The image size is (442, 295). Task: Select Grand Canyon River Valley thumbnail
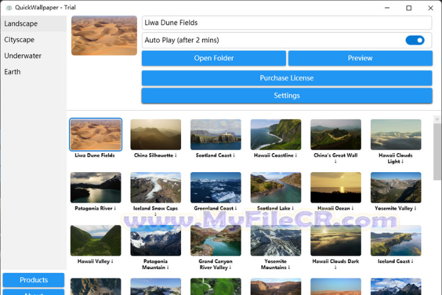point(215,240)
